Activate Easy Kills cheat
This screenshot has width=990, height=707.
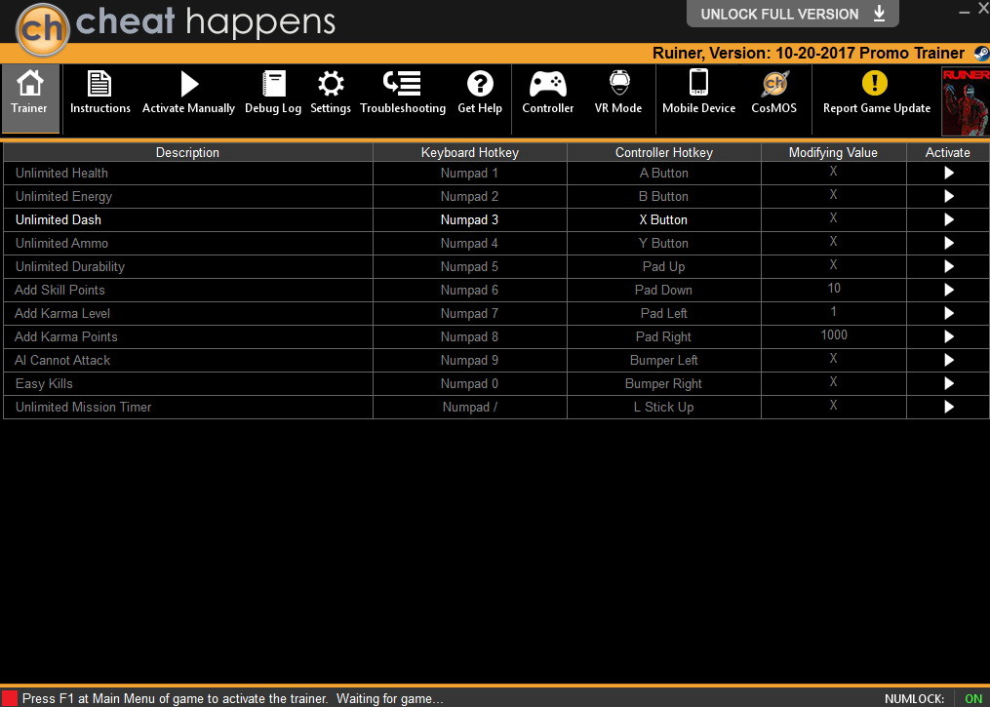pos(948,383)
